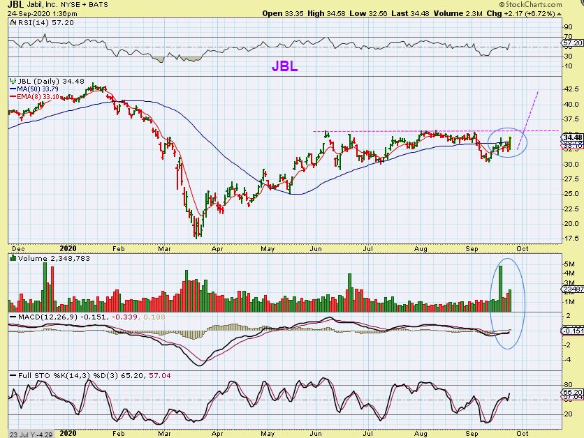Click the 4M volume axis label
Screen dimensions: 584x438
(x=569, y=273)
